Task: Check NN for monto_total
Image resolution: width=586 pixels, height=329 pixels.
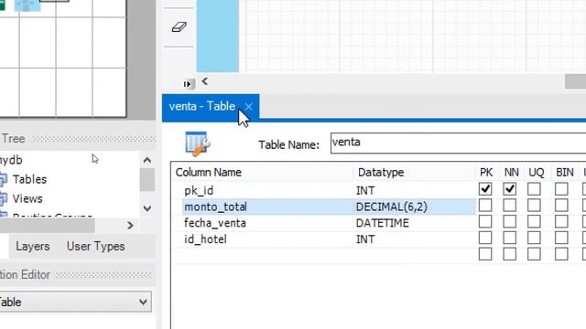Action: point(510,205)
